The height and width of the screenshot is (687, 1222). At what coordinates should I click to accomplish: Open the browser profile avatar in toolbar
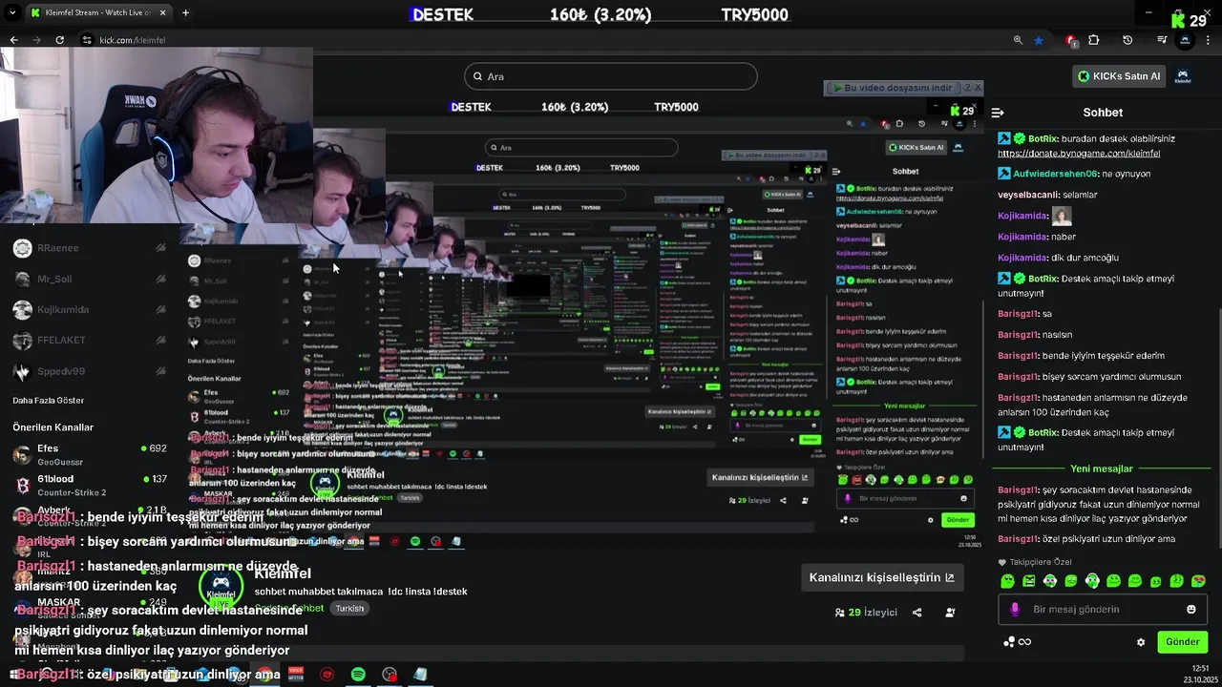pos(1185,40)
